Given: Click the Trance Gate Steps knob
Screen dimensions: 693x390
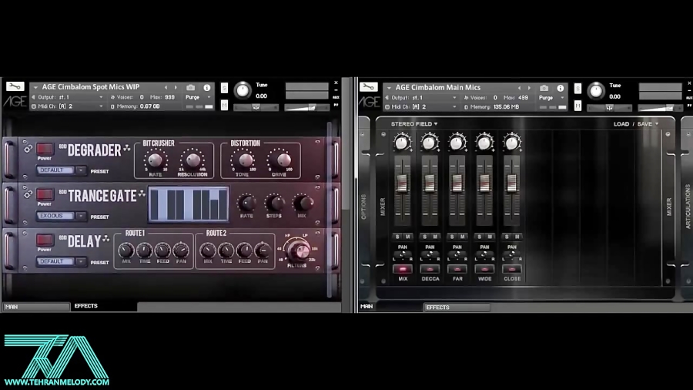Looking at the screenshot, I should tap(275, 203).
